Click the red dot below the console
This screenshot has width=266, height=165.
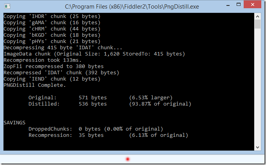pos(128,159)
